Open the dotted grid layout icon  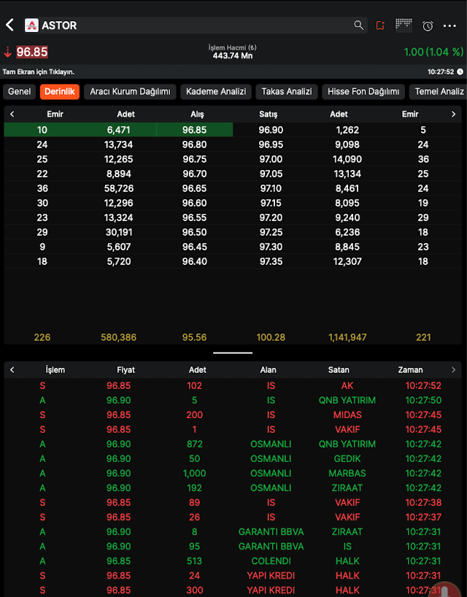coord(404,26)
